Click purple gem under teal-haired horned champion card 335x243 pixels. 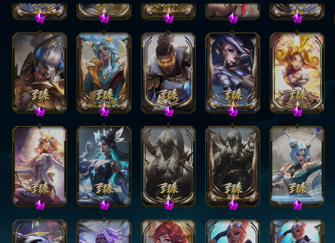point(104,111)
